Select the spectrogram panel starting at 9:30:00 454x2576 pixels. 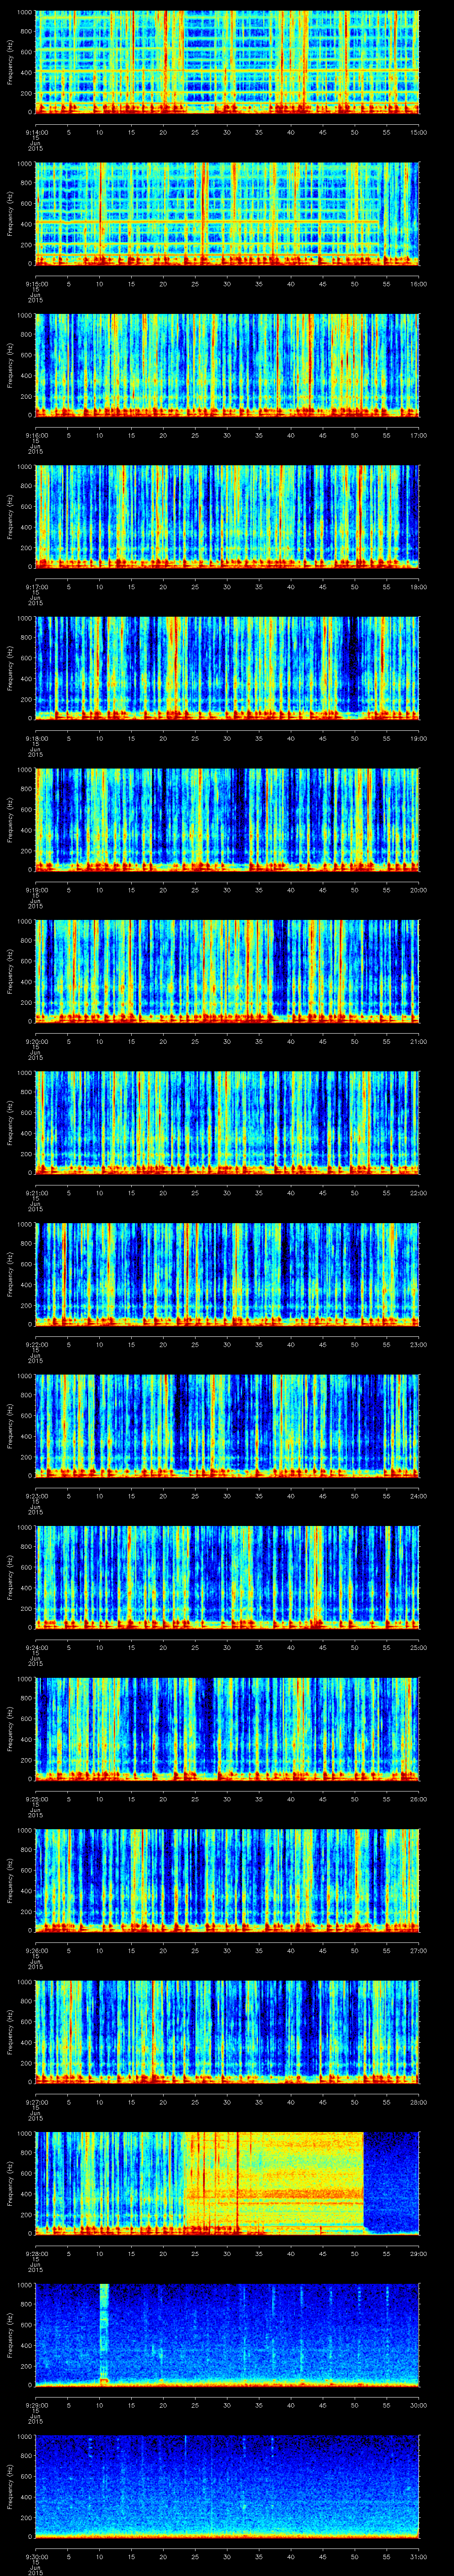[x=227, y=2487]
